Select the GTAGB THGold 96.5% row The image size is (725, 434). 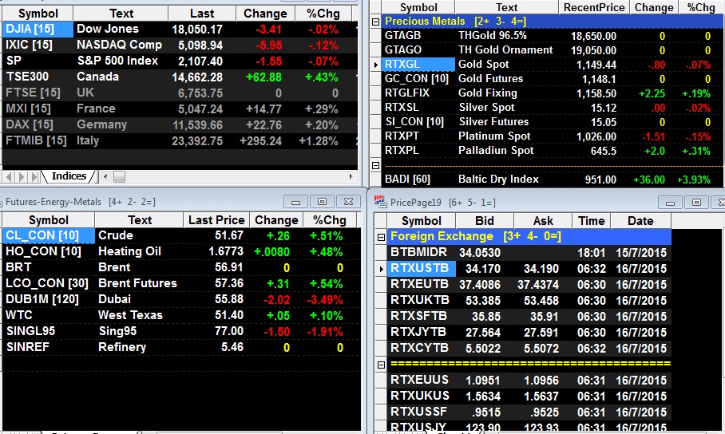point(553,36)
